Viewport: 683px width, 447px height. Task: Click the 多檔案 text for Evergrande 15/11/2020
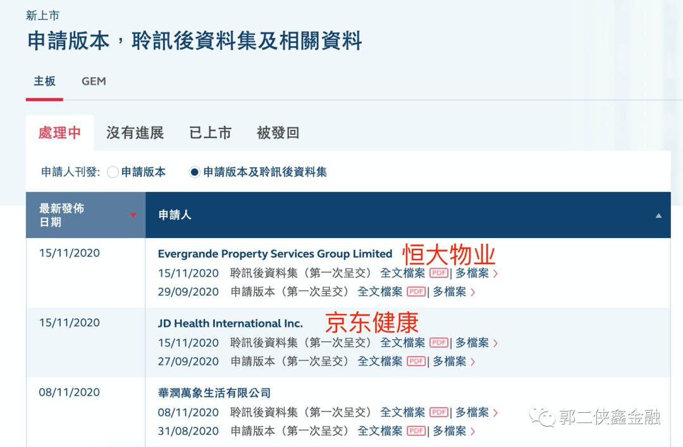[472, 273]
